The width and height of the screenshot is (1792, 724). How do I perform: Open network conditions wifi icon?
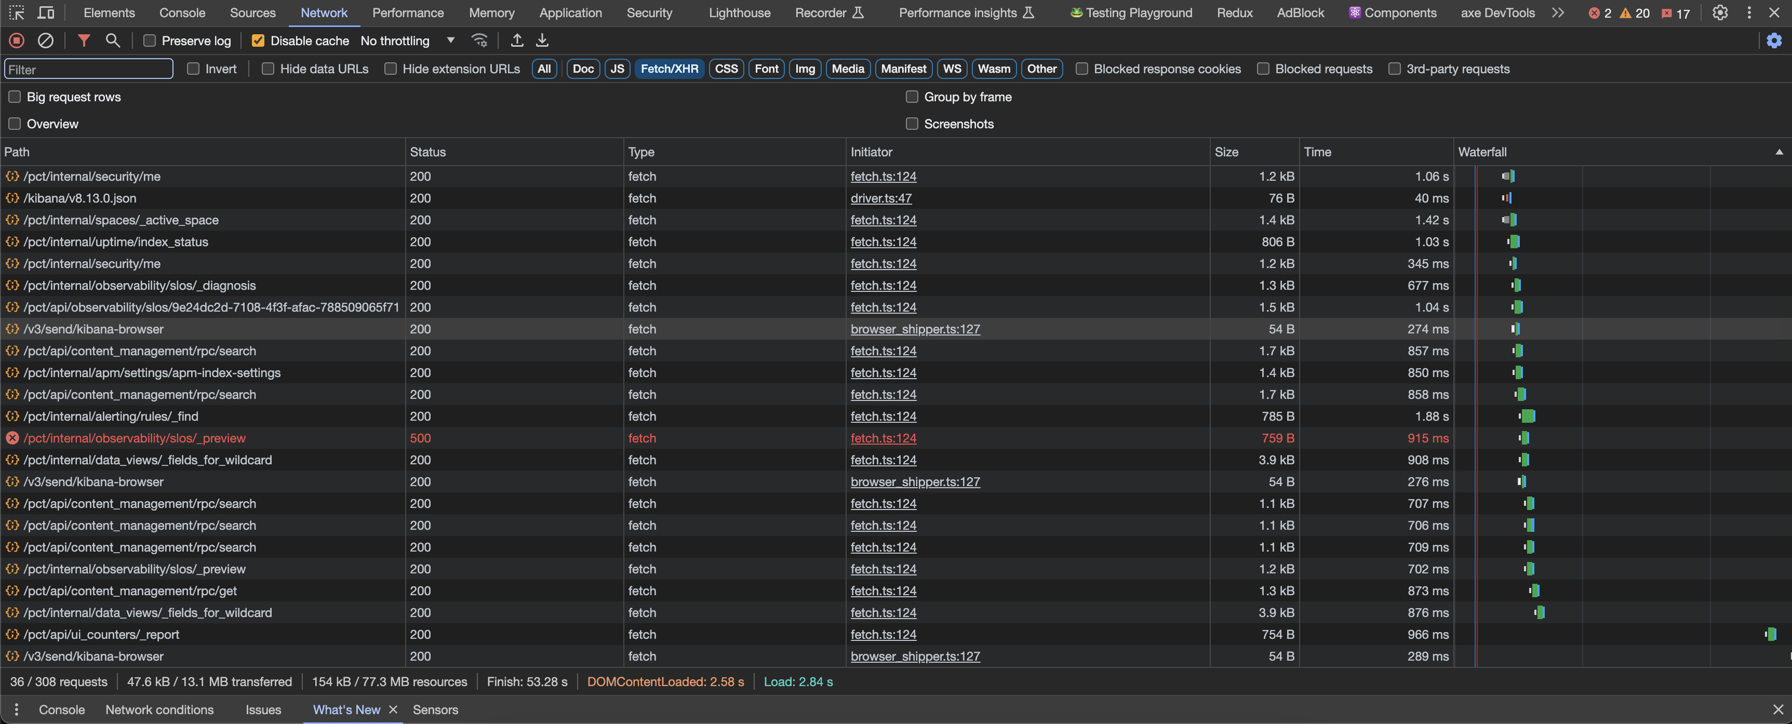(x=479, y=41)
